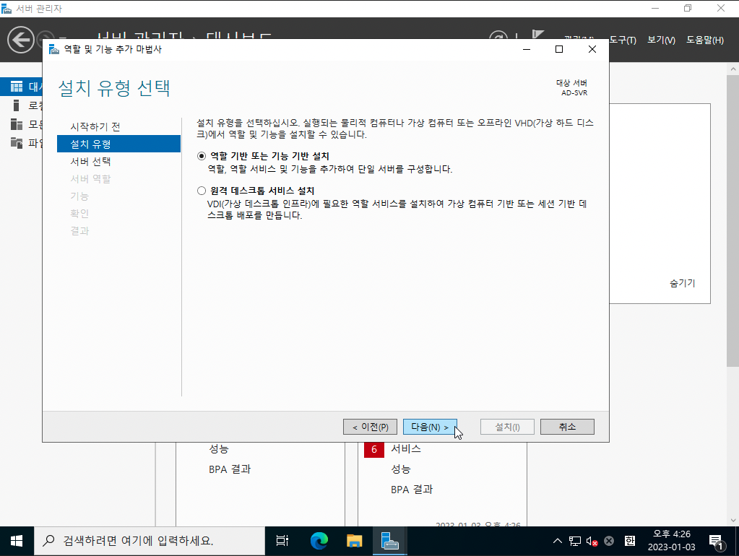Open 성능 in the tile without a red badge

pos(219,449)
